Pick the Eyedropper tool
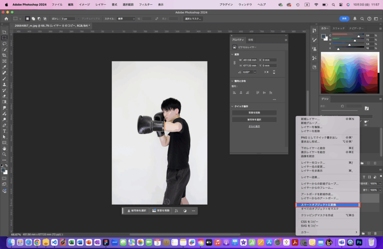The width and height of the screenshot is (383, 249). pyautogui.click(x=4, y=67)
